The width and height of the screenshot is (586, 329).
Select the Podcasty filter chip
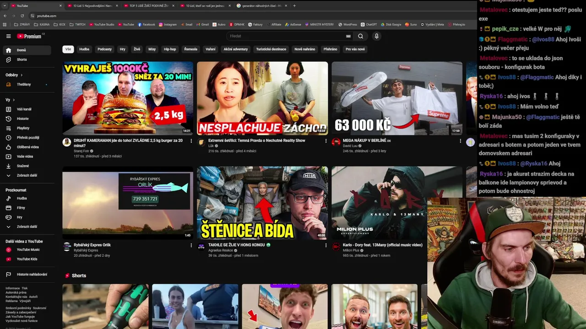pos(104,49)
